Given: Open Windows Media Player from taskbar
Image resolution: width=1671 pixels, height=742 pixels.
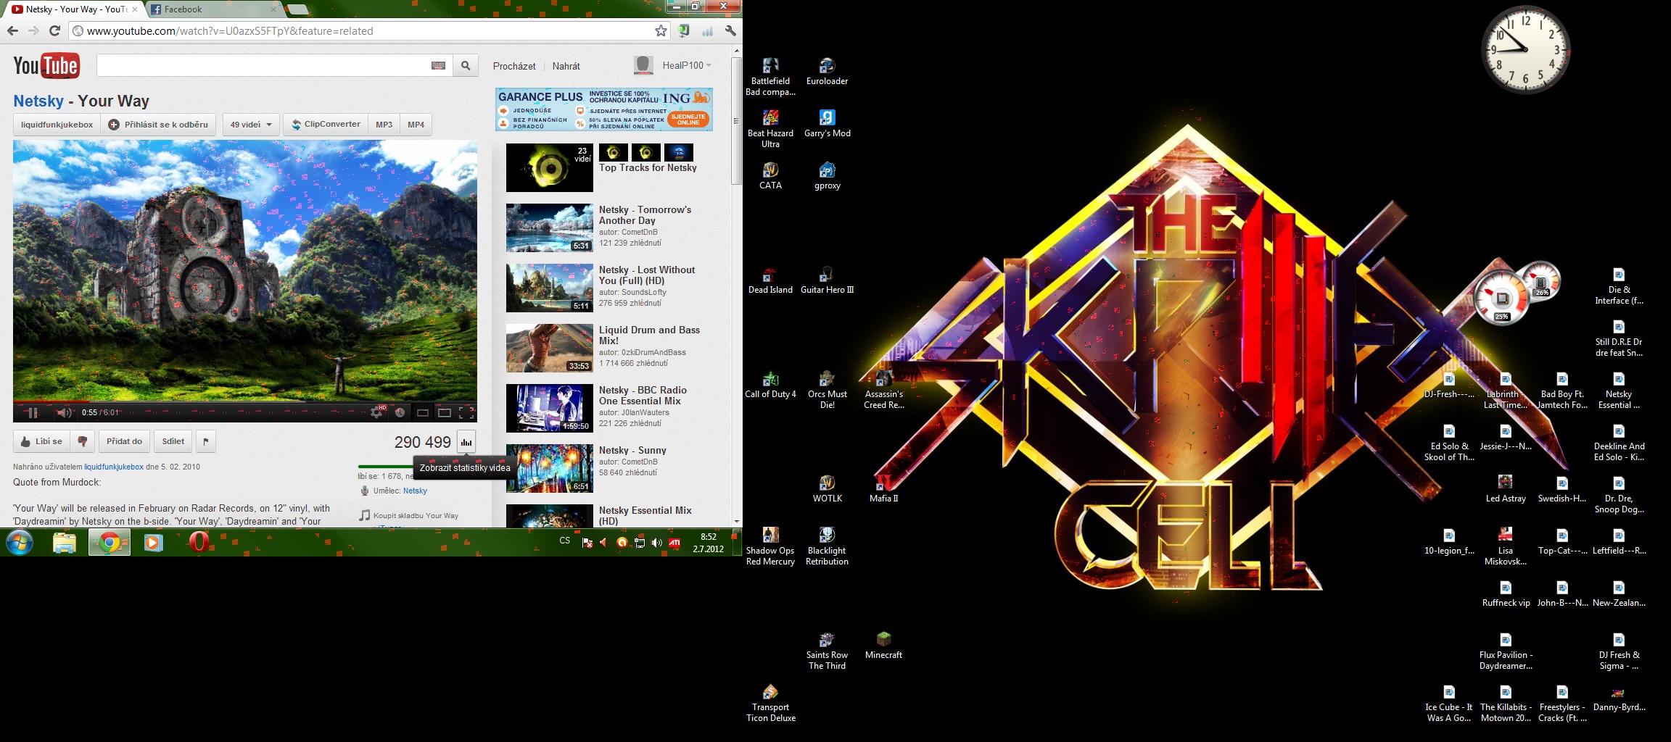Looking at the screenshot, I should pos(153,542).
